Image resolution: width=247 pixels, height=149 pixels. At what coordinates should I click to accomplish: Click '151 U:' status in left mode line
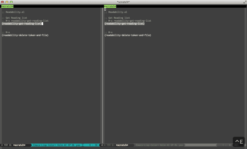click(8, 145)
